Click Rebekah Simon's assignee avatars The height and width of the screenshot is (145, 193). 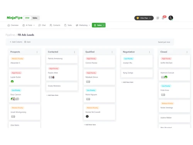click(x=88, y=82)
